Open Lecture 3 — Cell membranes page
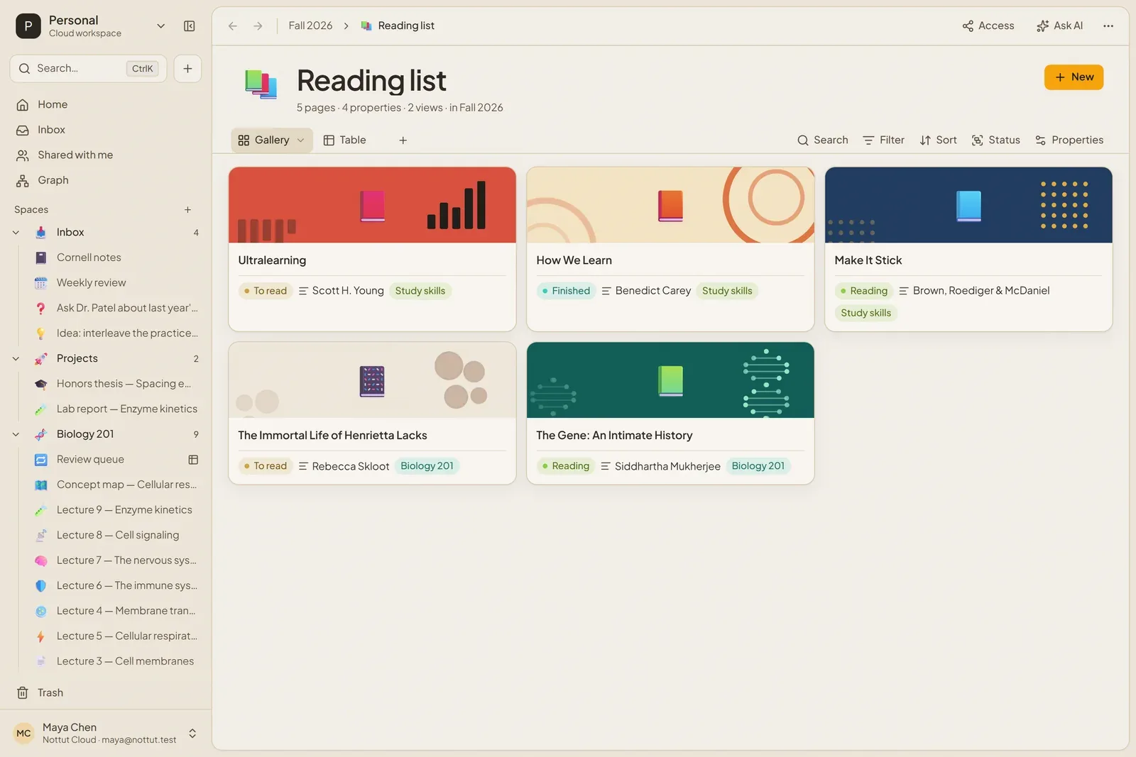 (116, 661)
